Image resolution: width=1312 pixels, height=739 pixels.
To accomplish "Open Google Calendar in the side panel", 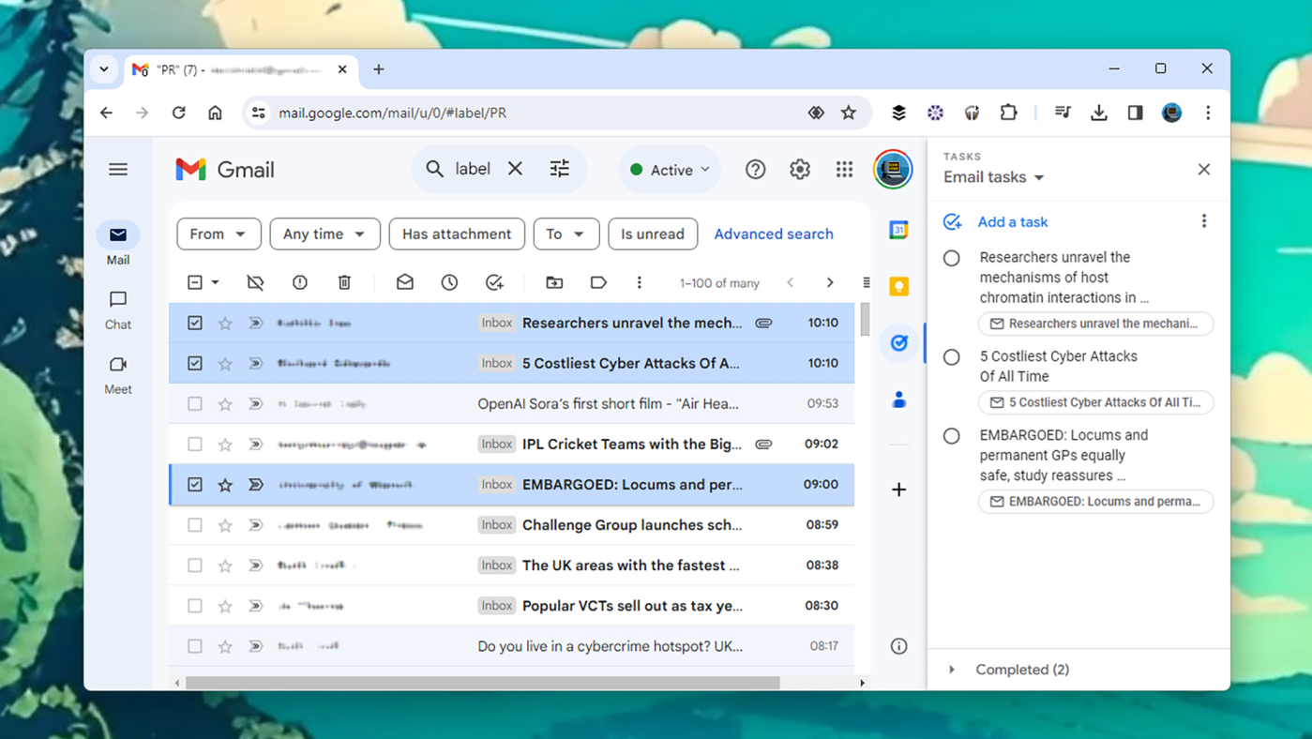I will [x=897, y=230].
